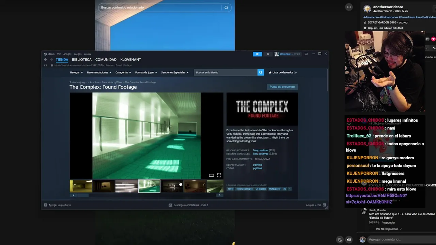
Task: Open the Ayuda menu
Action: tap(87, 54)
